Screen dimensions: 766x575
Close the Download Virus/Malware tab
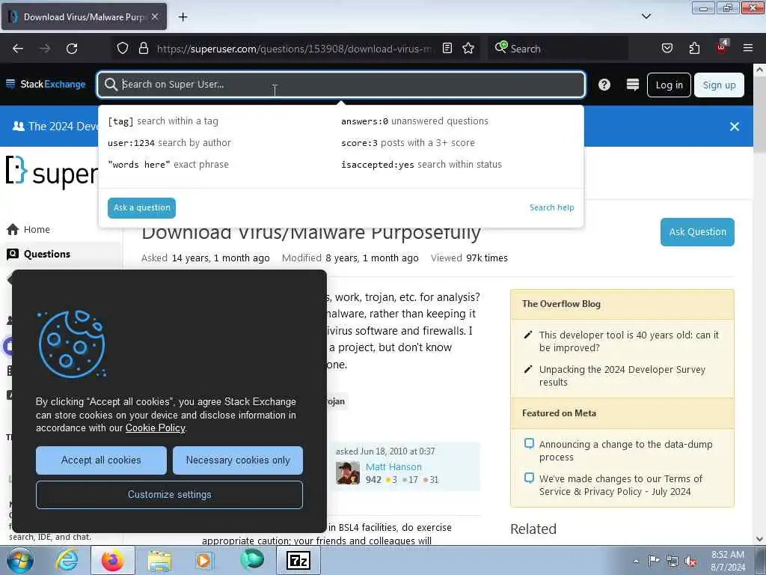pos(155,16)
